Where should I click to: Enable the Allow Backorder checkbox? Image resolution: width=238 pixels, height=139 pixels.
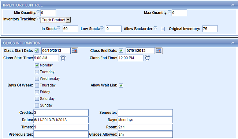[x=163, y=29]
